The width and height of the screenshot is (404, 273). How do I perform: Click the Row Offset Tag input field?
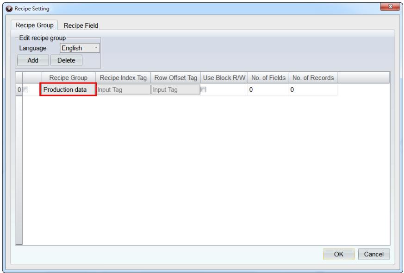(175, 90)
